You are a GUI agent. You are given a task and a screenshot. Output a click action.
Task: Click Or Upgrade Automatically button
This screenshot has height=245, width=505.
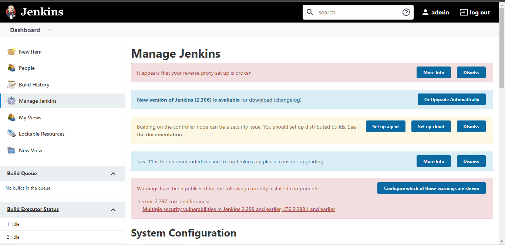(x=452, y=99)
